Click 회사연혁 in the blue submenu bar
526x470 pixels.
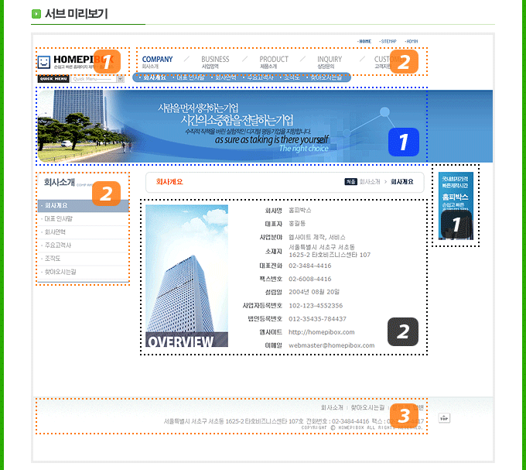point(226,77)
